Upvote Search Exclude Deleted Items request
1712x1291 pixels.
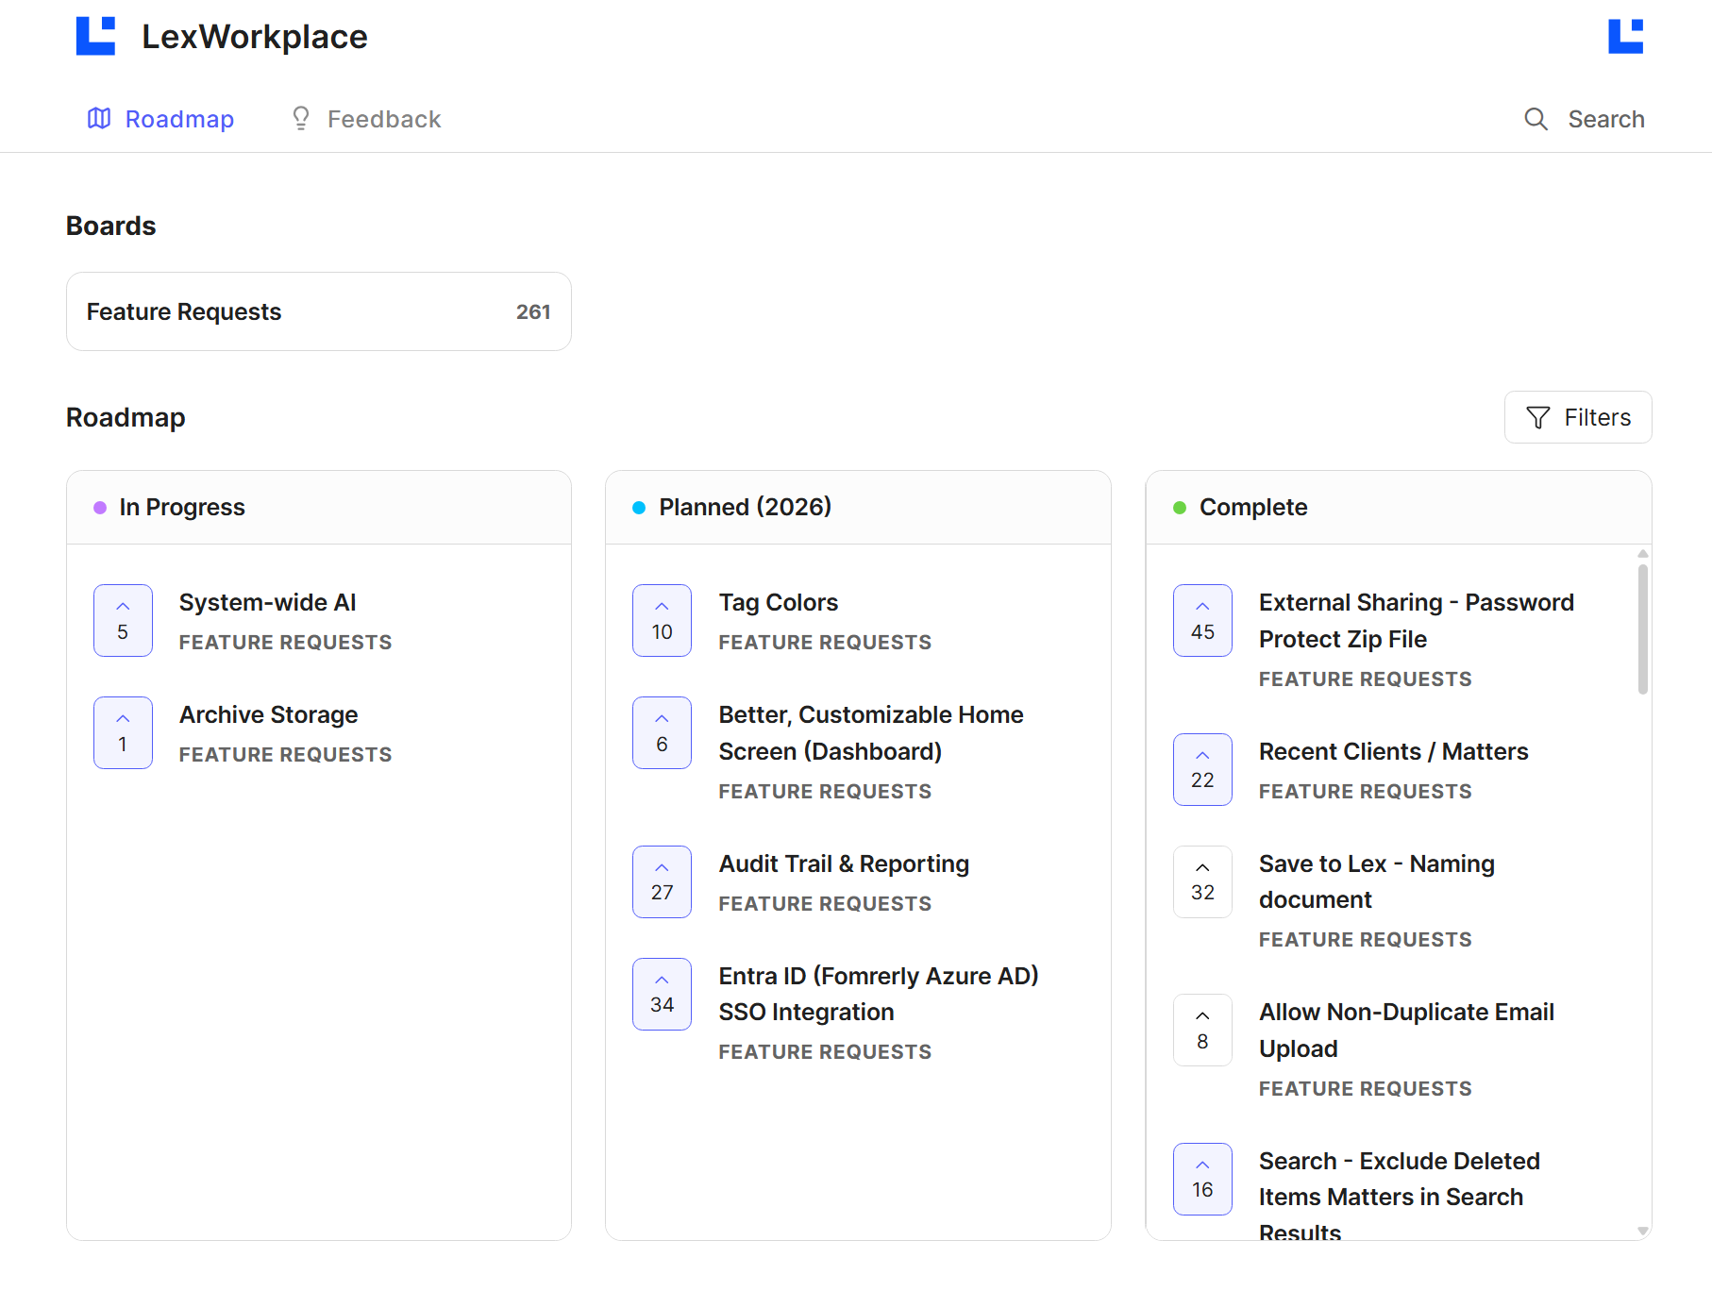click(1202, 1179)
